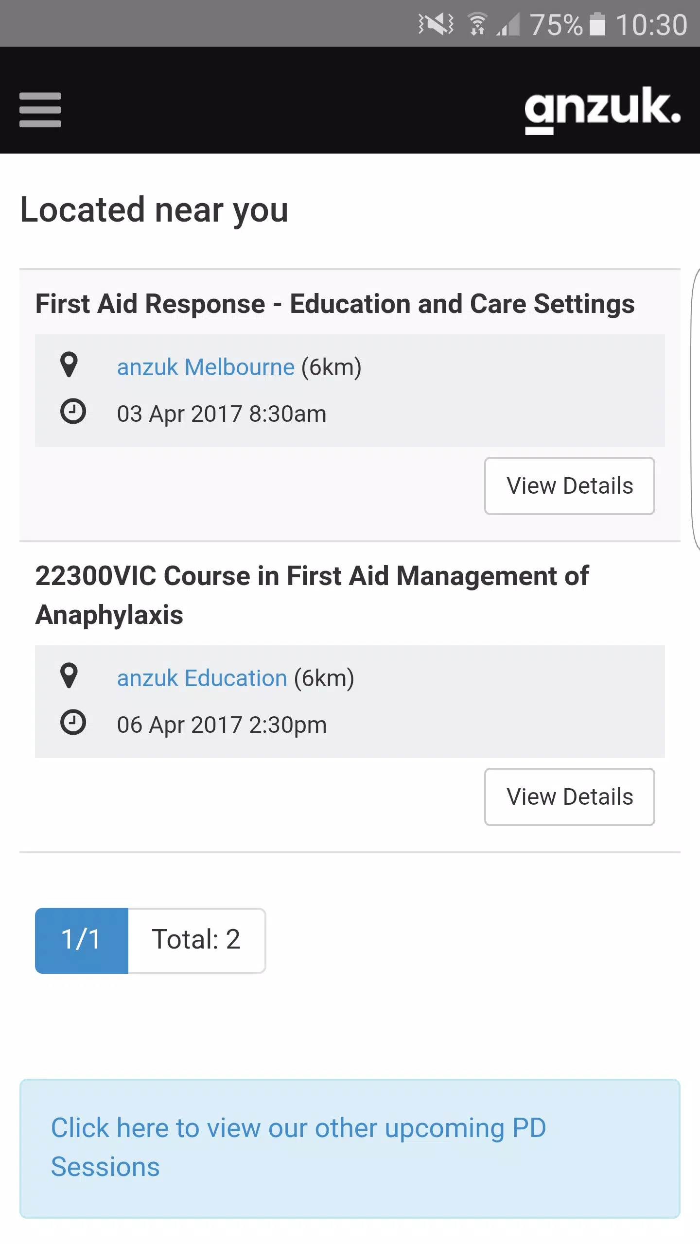Open the other upcoming PD Sessions link
Viewport: 700px width, 1244px height.
click(298, 1147)
